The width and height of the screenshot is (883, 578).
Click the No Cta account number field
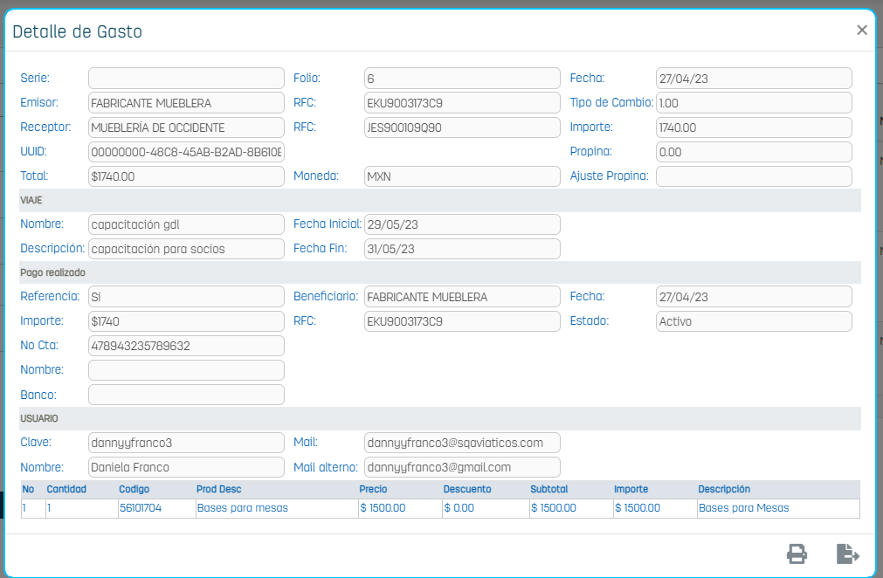click(x=186, y=346)
